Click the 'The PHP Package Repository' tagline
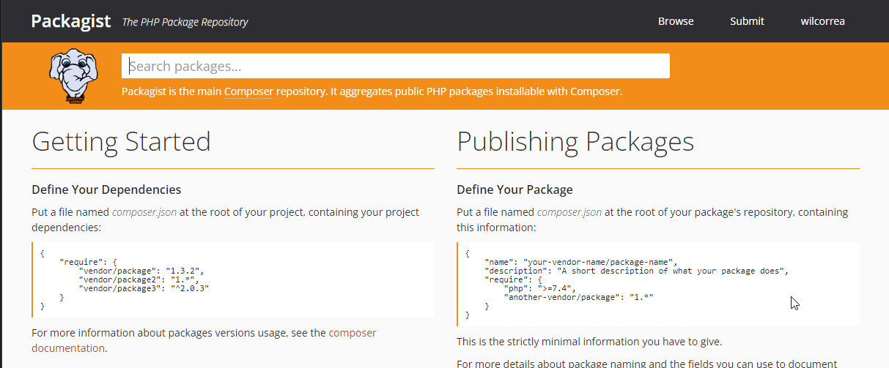The height and width of the screenshot is (368, 889). tap(185, 22)
